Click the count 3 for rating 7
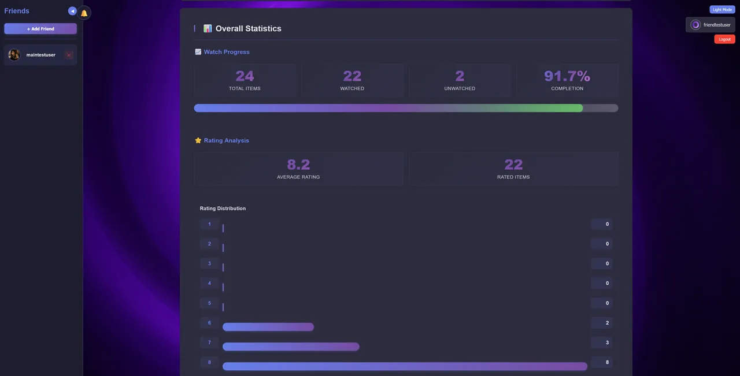 [602, 343]
